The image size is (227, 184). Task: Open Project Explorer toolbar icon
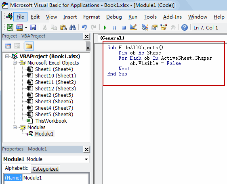(x=145, y=27)
